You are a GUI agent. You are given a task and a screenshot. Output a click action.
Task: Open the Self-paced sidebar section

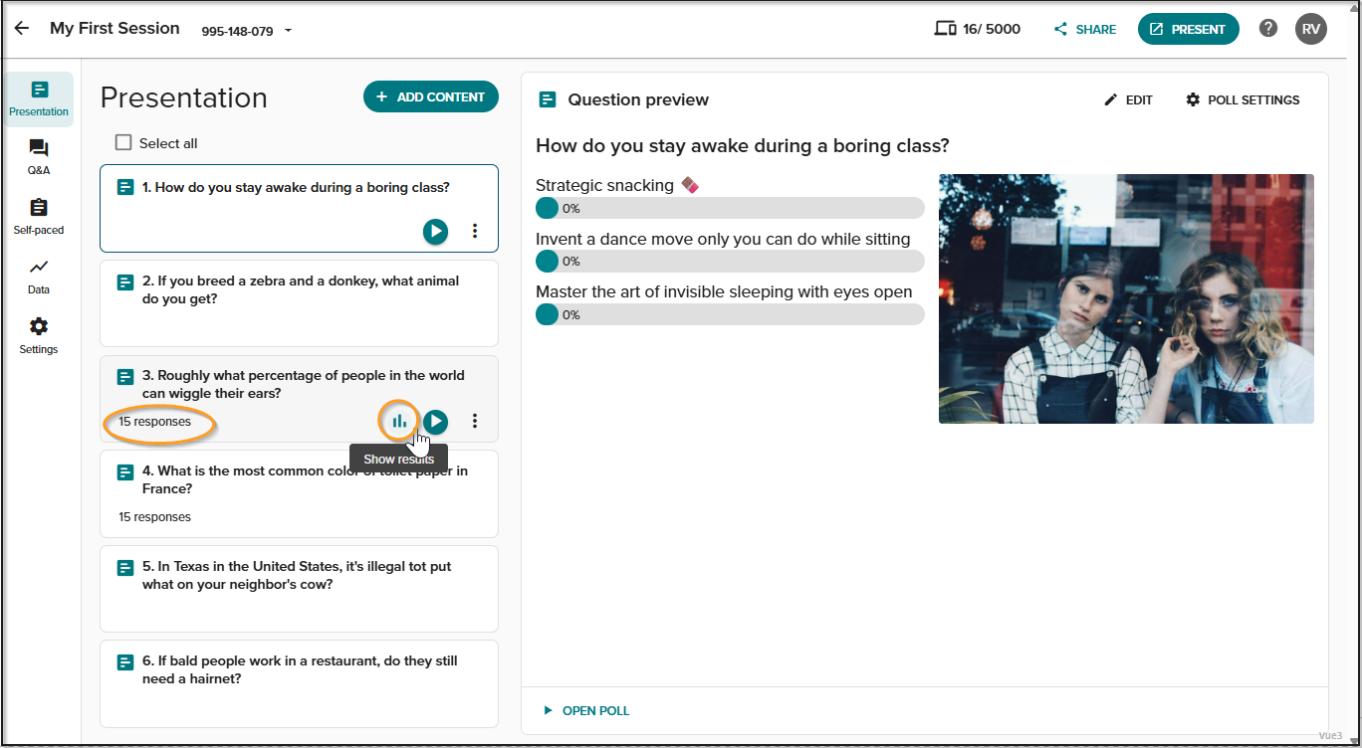tap(39, 217)
